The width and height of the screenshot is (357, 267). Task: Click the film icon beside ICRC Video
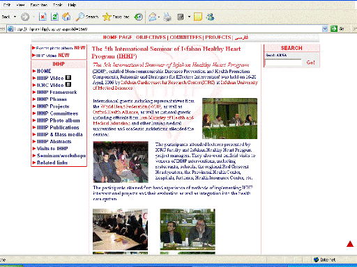(x=68, y=85)
